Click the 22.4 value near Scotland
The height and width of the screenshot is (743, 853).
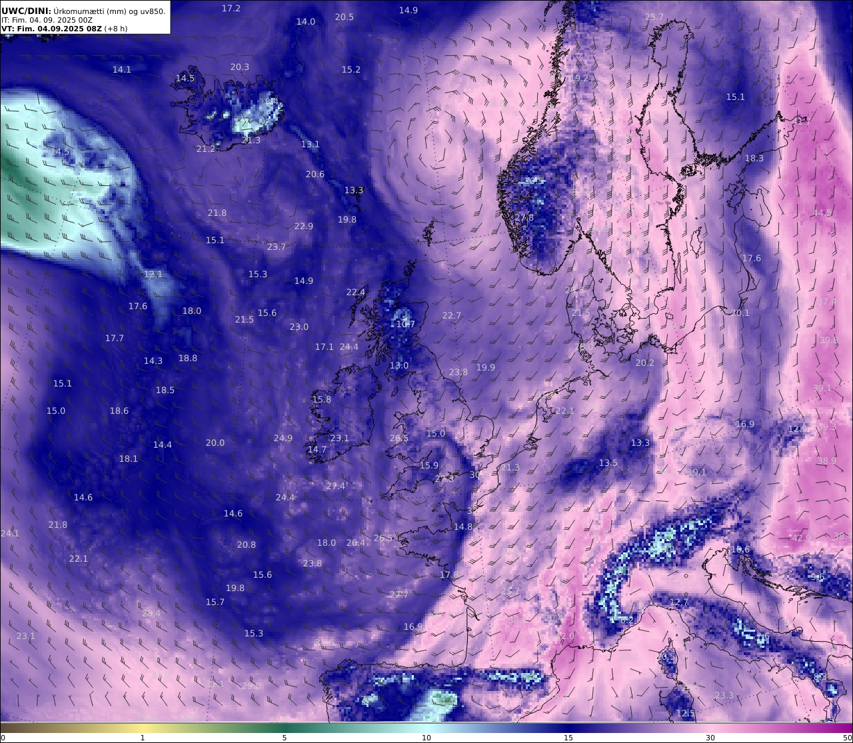(x=356, y=293)
